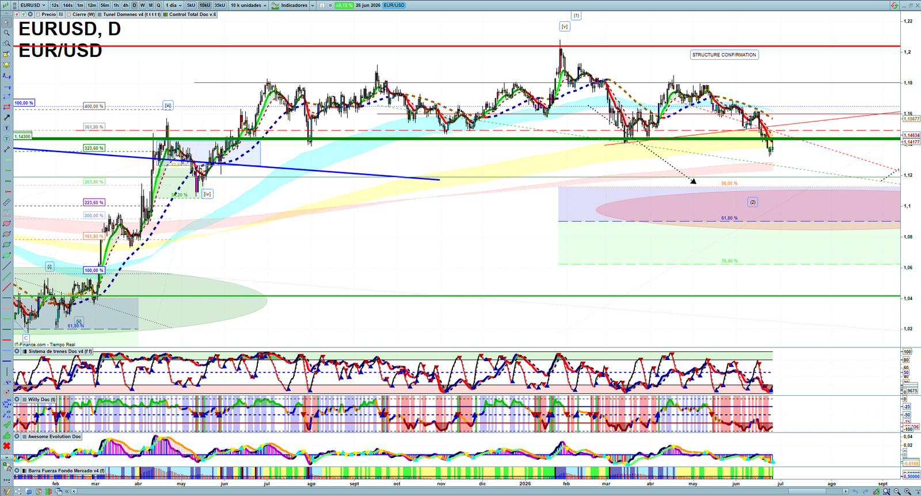Click the (2) wave label
This screenshot has height=496, width=921.
[752, 202]
